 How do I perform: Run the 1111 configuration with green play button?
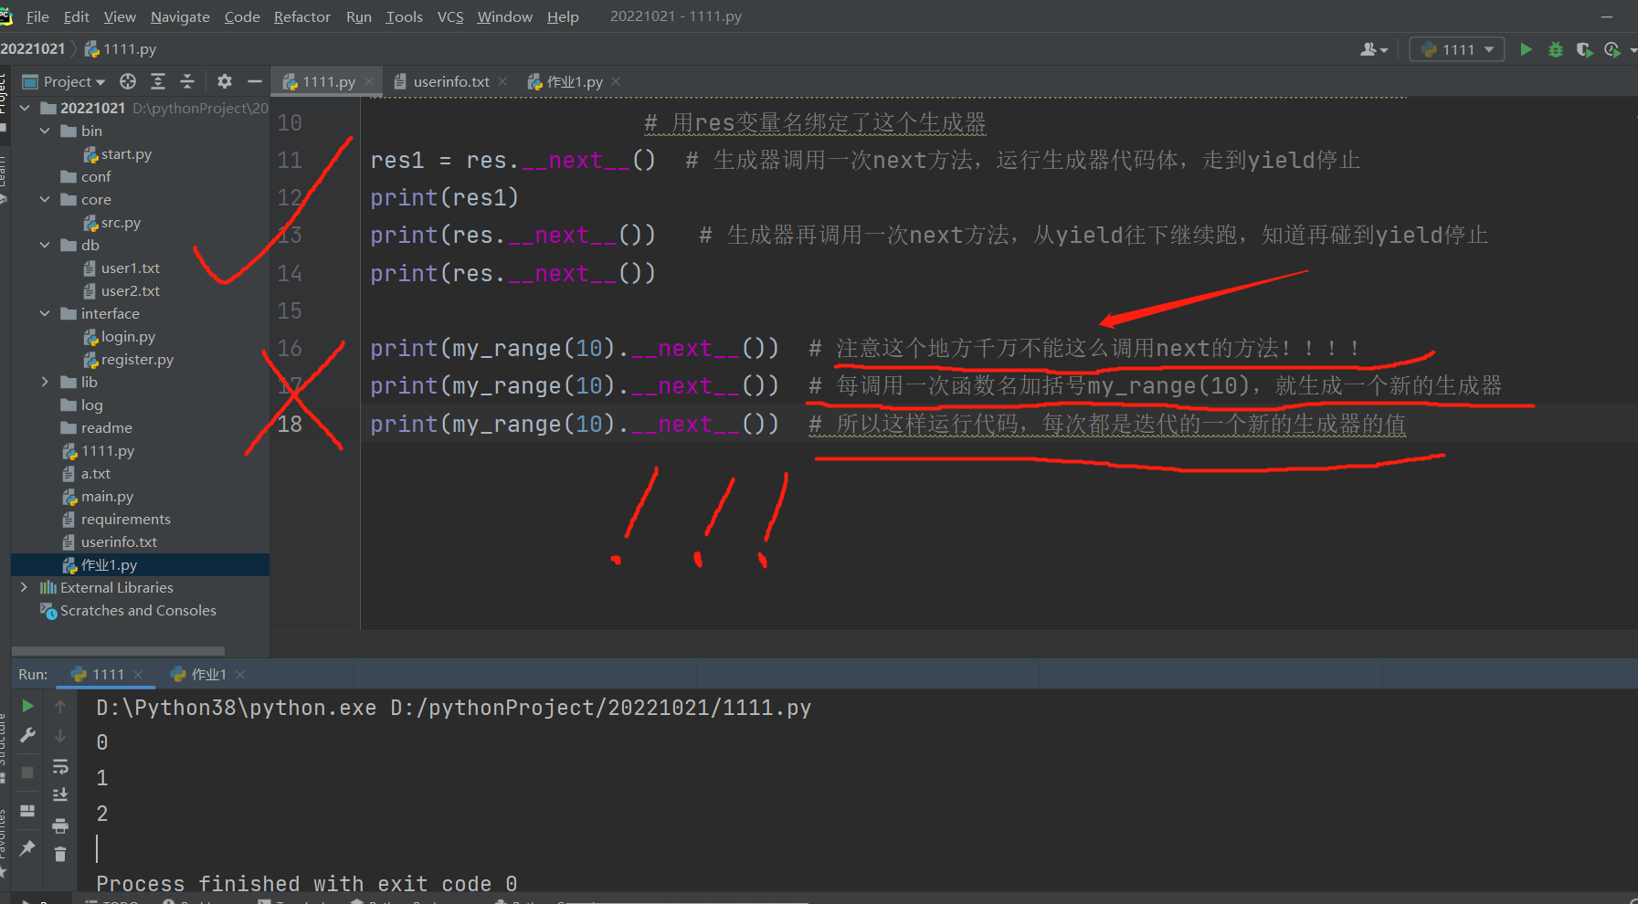[x=1526, y=49]
